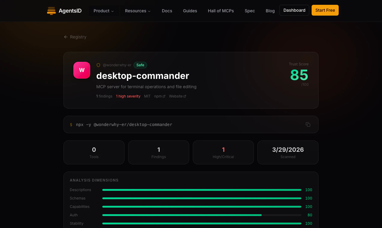Click the shield icon beside @wonderwhy-er

98,65
